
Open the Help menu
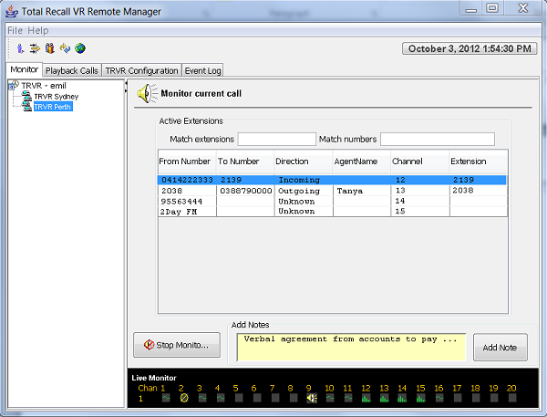(38, 30)
